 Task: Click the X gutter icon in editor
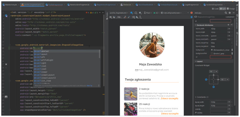pyautogui.click(x=6, y=64)
